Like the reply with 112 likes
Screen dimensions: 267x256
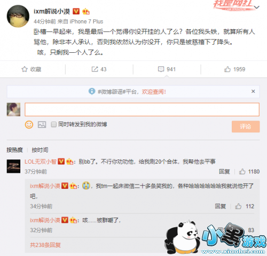tap(238, 206)
